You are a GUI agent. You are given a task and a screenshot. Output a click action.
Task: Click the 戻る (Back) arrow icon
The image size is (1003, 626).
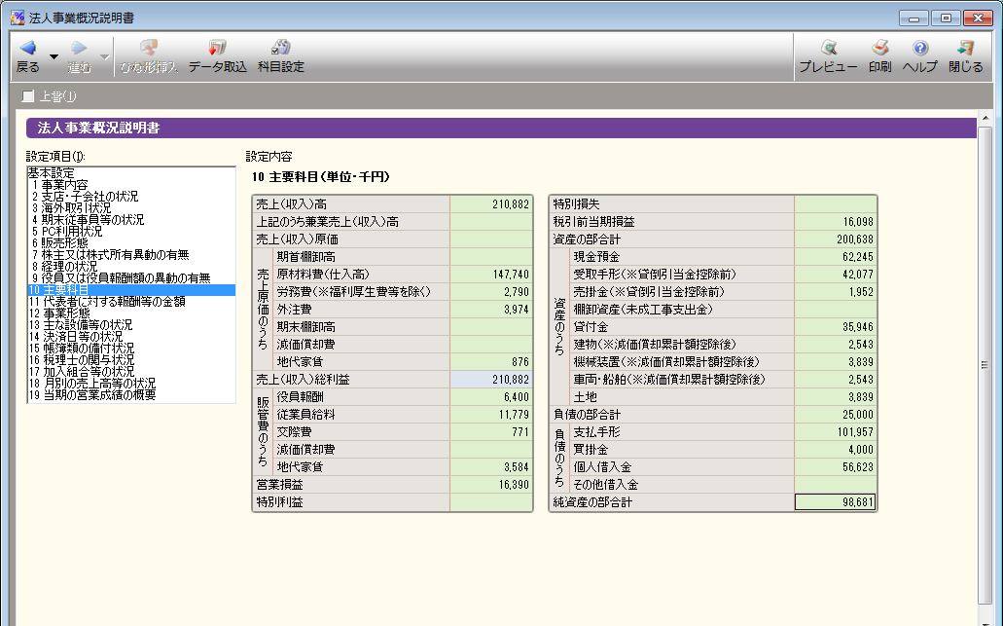(x=27, y=49)
